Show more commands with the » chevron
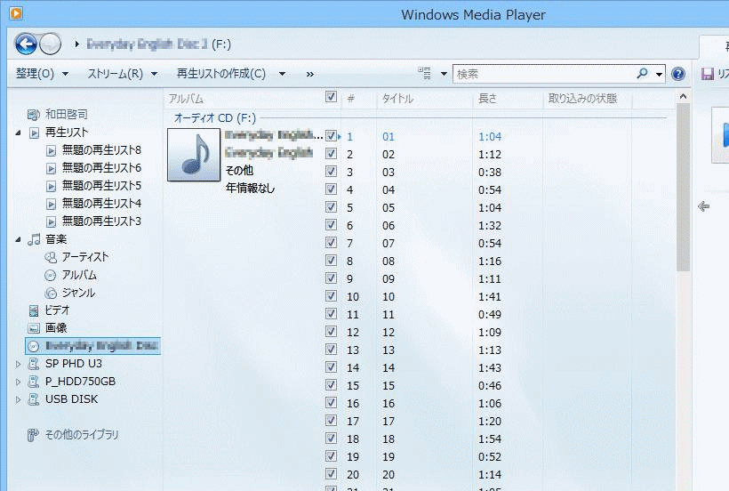729x491 pixels. [x=310, y=74]
